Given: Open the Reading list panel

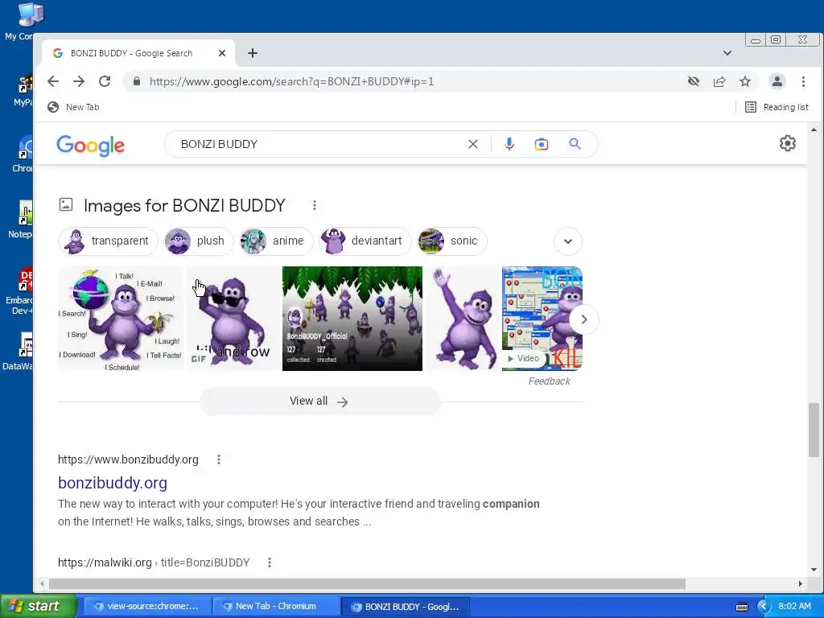Looking at the screenshot, I should [777, 107].
